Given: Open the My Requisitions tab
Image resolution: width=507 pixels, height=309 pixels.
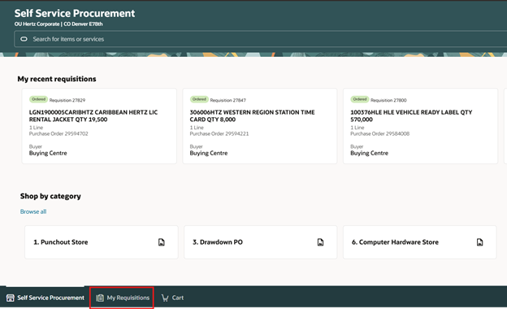Looking at the screenshot, I should pos(122,298).
